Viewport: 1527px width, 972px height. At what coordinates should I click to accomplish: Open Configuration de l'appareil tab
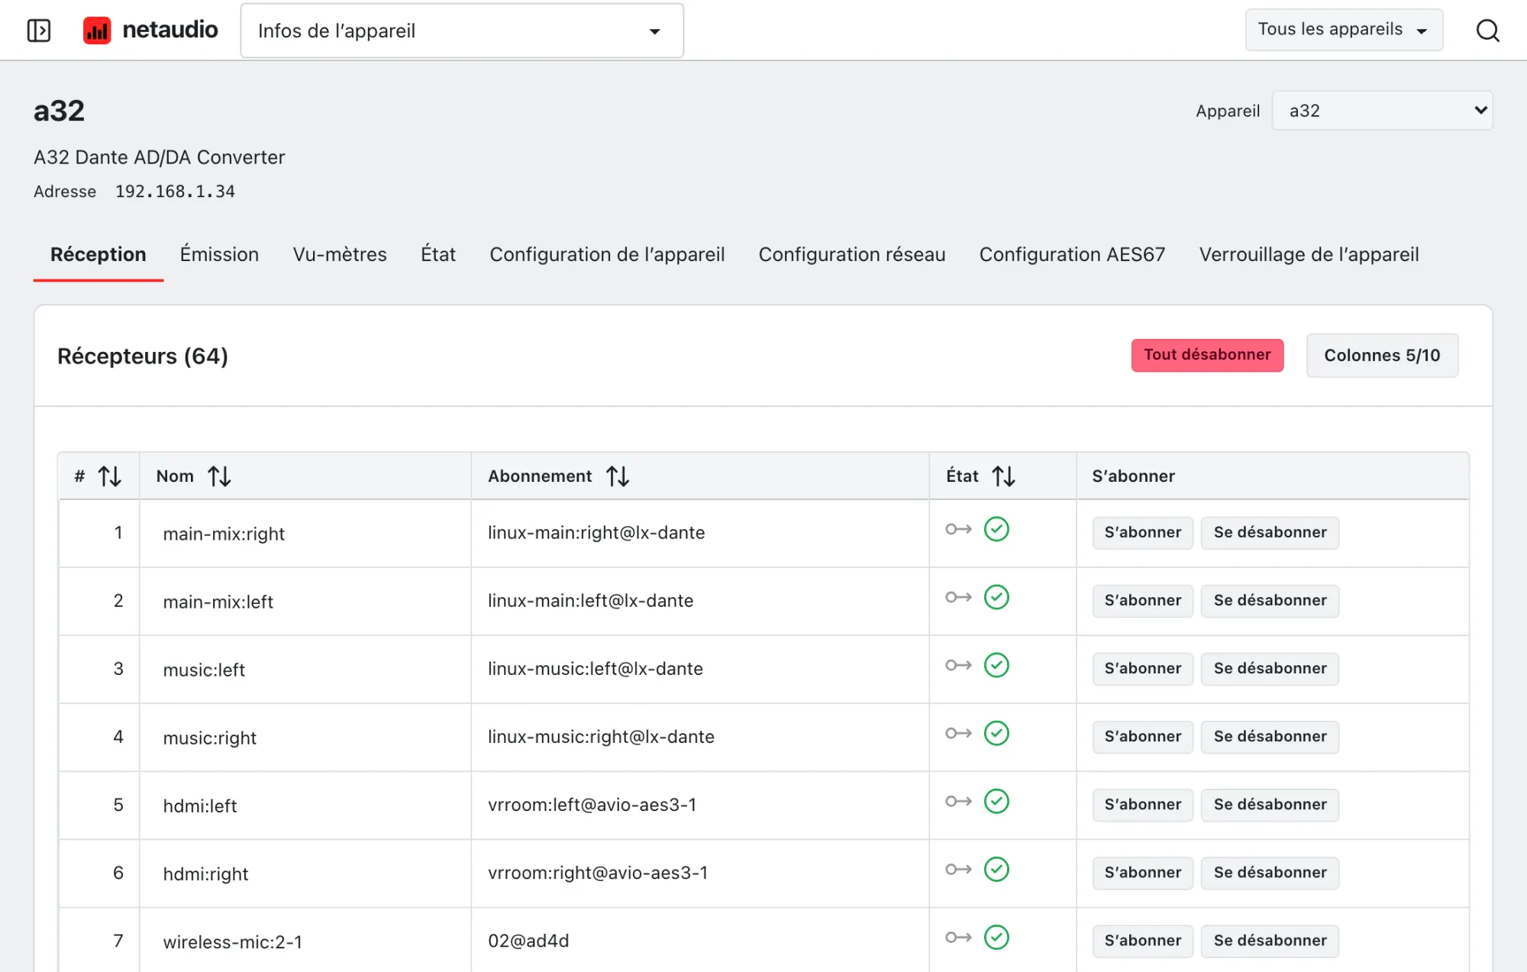pos(607,254)
